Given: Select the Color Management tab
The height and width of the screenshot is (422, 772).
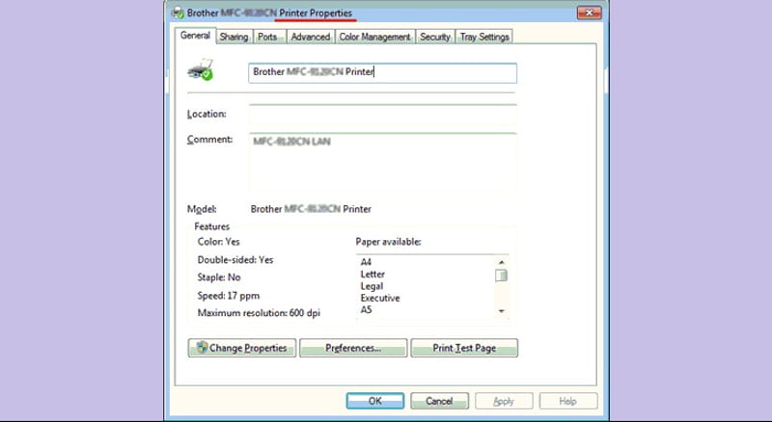Looking at the screenshot, I should pos(375,37).
